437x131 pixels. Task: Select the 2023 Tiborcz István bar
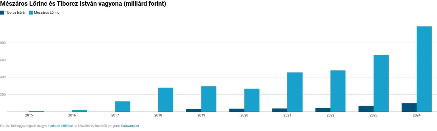[366, 109]
